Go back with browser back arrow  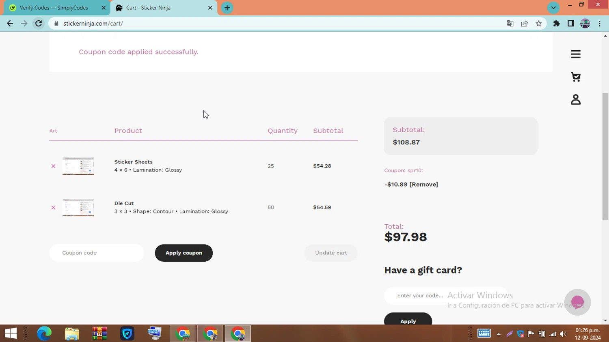[x=10, y=24]
